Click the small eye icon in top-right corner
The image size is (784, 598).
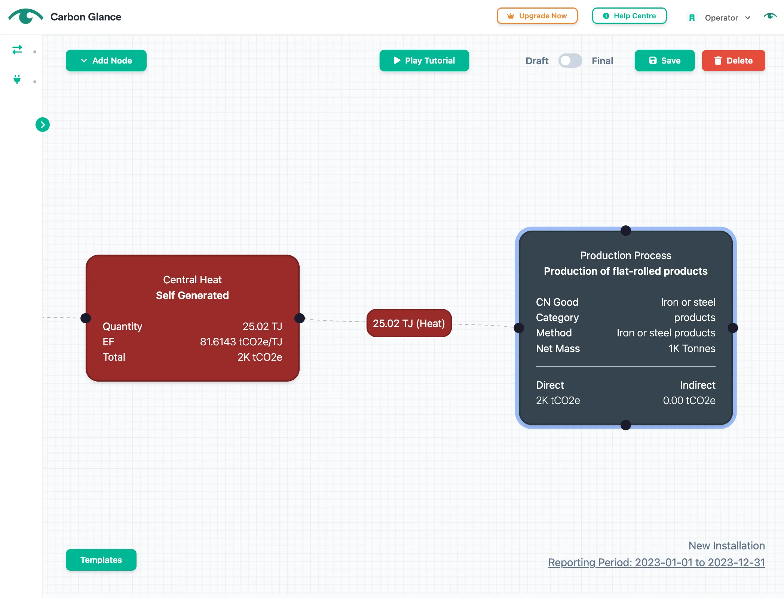[x=770, y=16]
